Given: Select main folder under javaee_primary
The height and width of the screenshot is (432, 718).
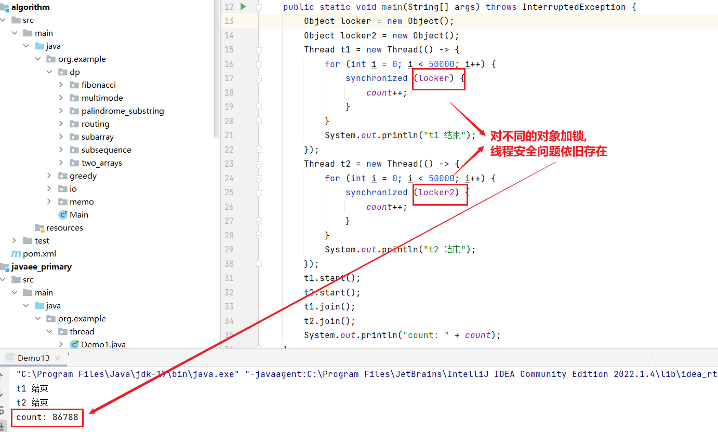Looking at the screenshot, I should (44, 292).
